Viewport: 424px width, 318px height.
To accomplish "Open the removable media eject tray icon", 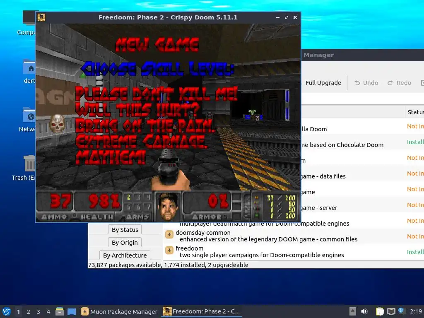I will coord(352,311).
